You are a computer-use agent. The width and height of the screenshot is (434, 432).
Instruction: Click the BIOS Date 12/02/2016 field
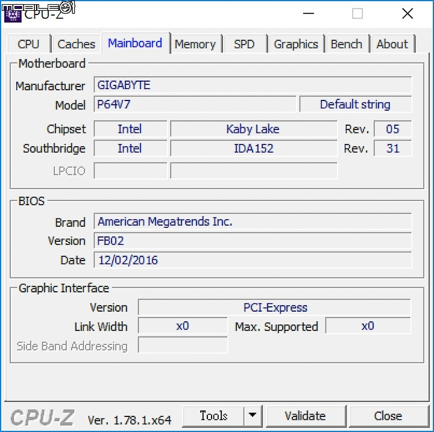(253, 260)
